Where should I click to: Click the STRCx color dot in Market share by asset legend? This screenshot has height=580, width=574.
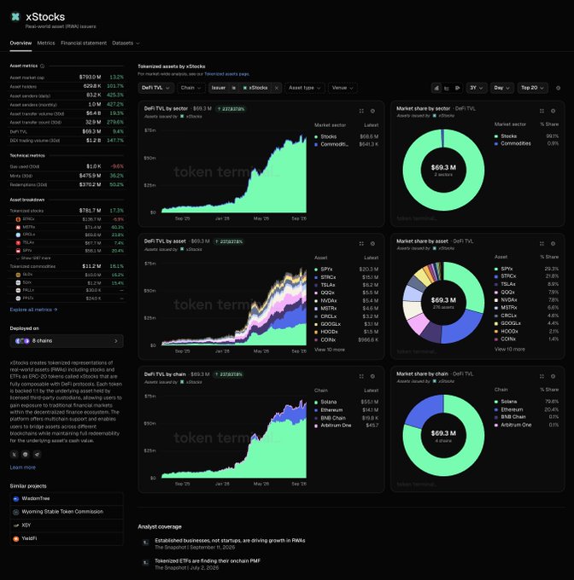pos(496,276)
